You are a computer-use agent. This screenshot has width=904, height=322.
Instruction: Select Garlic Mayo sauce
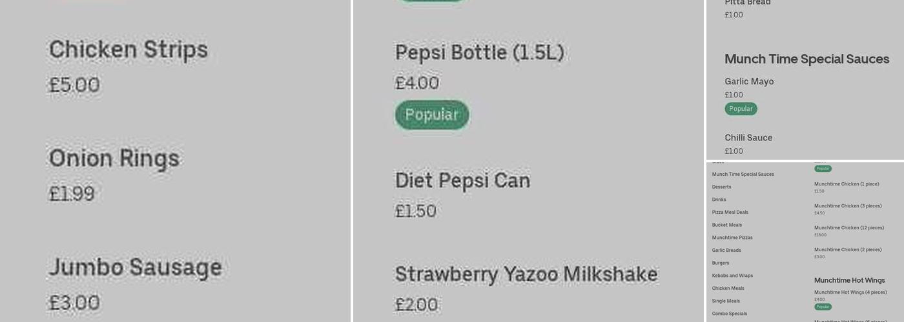pyautogui.click(x=749, y=82)
